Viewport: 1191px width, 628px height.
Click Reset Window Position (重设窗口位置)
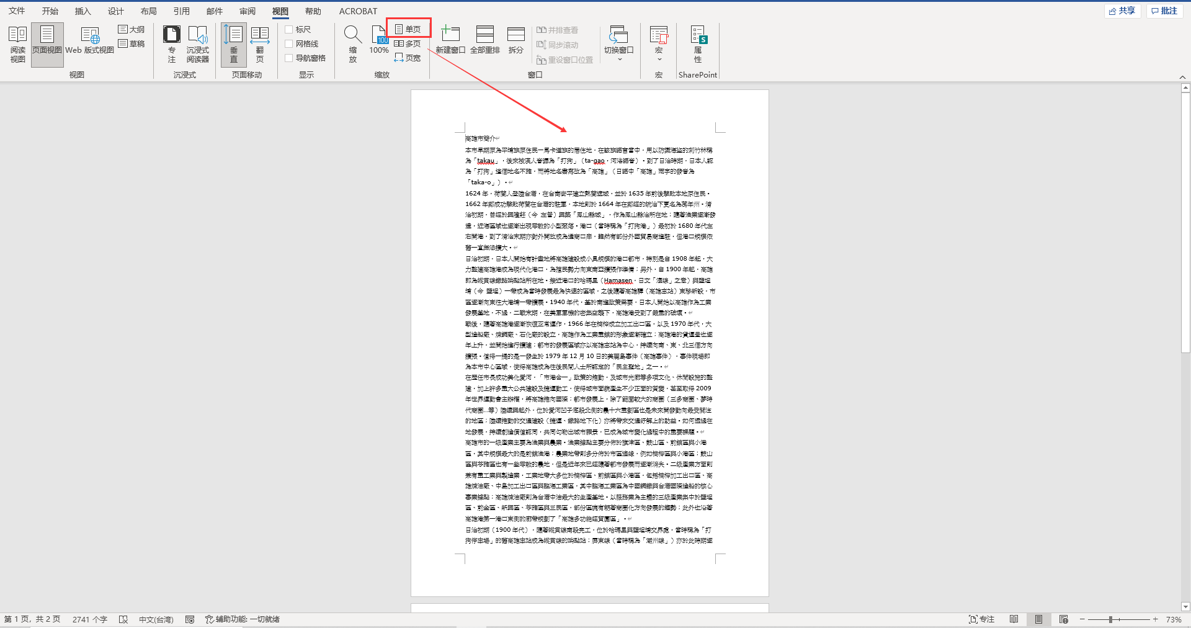click(564, 60)
